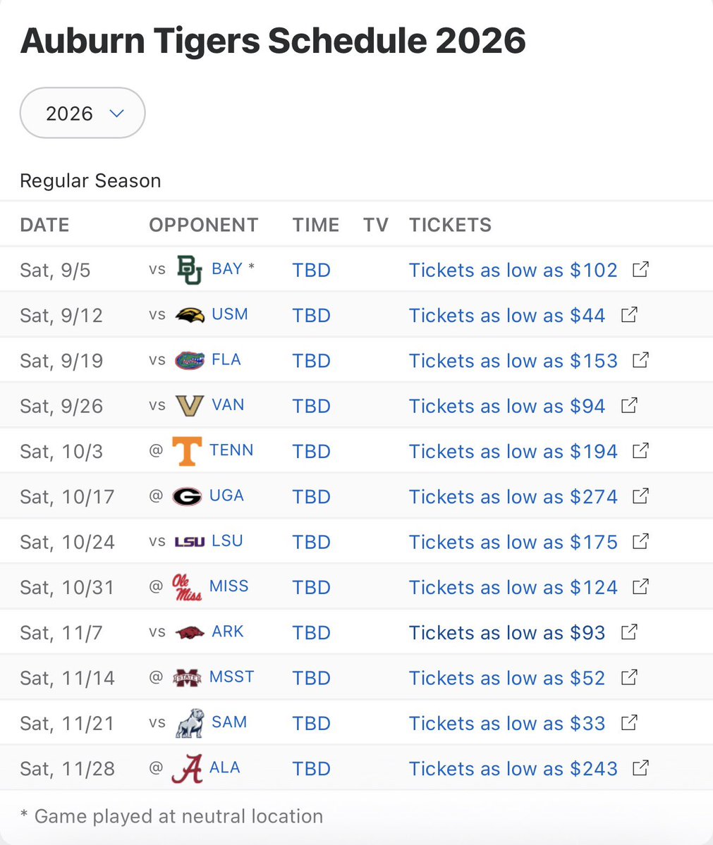Click TBD time for the 9/19 game

click(311, 361)
